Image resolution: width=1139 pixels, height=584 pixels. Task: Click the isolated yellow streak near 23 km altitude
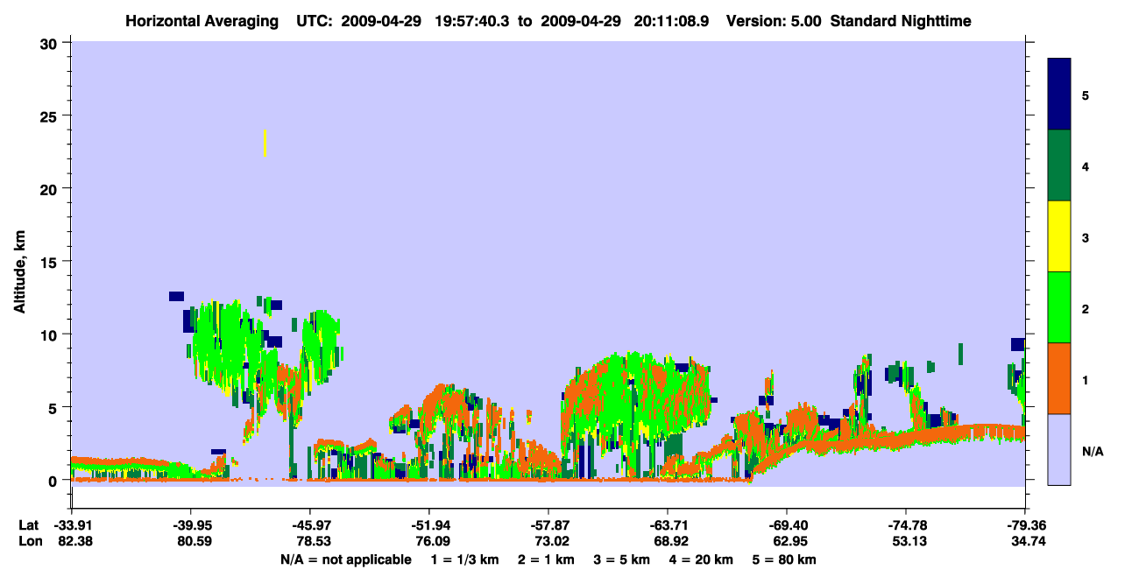(265, 143)
